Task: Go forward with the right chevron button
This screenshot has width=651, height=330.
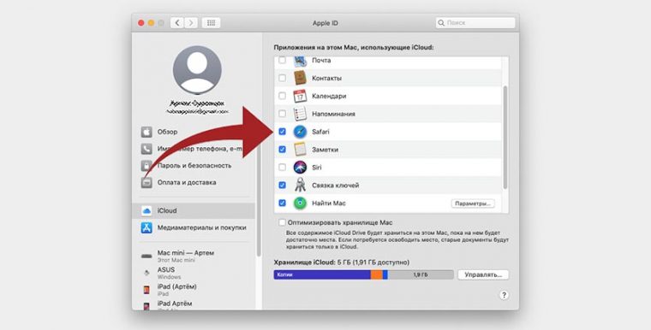Action: pos(191,23)
